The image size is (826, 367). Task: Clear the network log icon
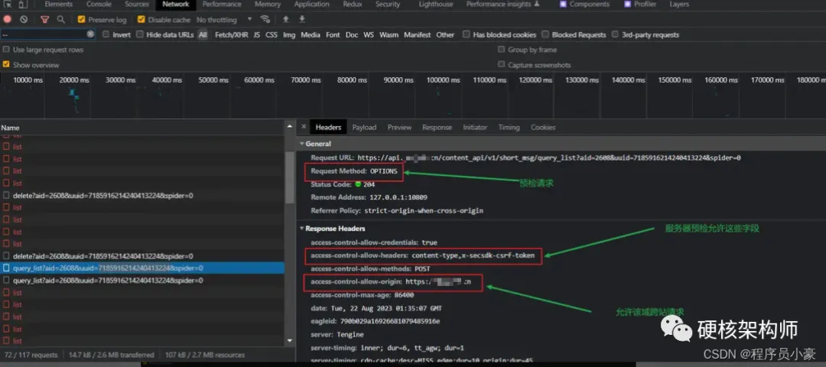(x=24, y=19)
